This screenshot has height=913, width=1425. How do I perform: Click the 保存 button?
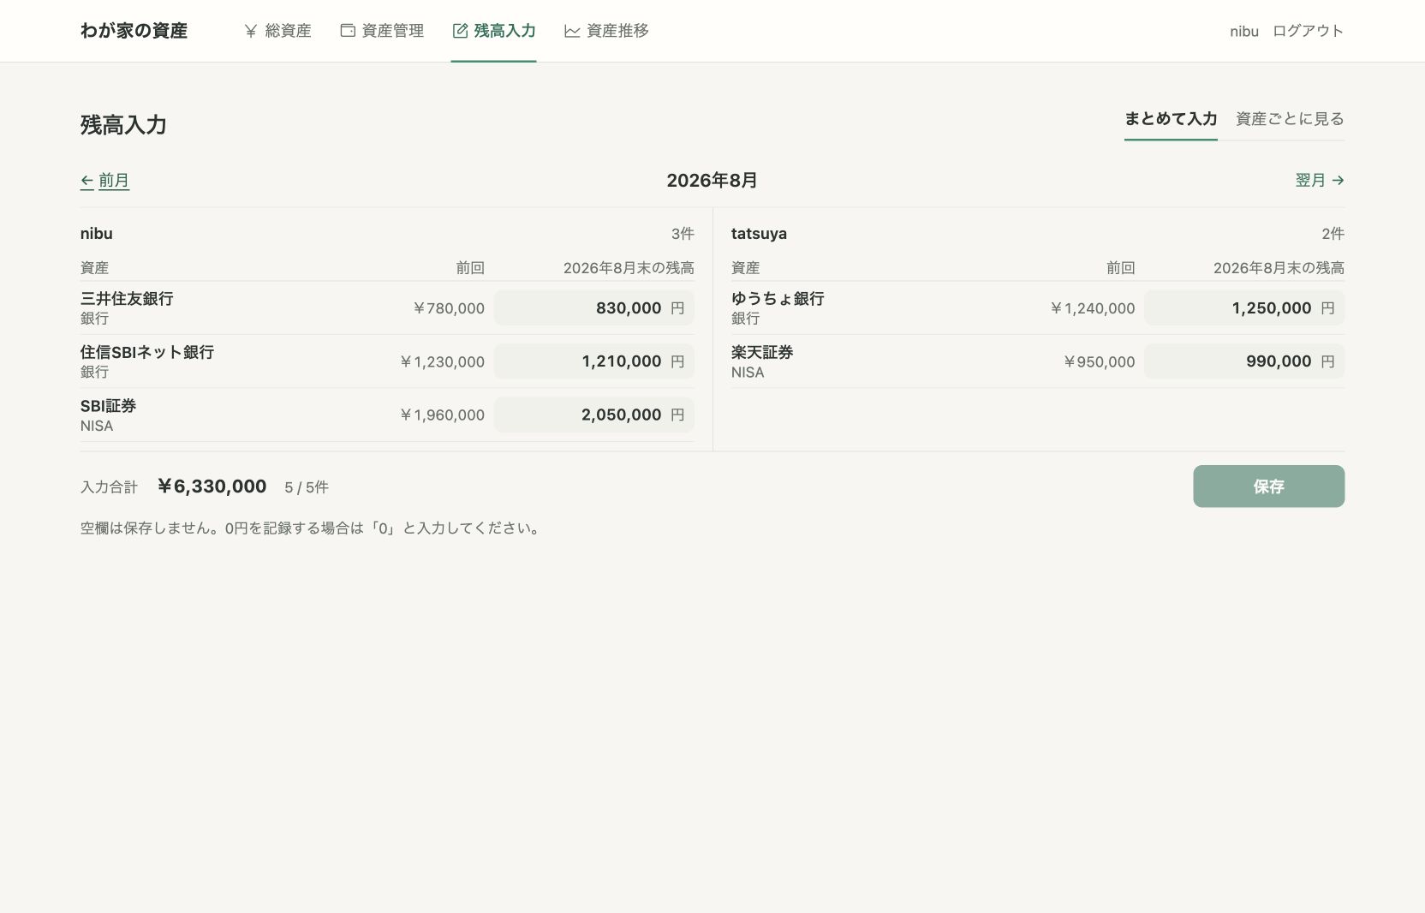click(x=1268, y=486)
